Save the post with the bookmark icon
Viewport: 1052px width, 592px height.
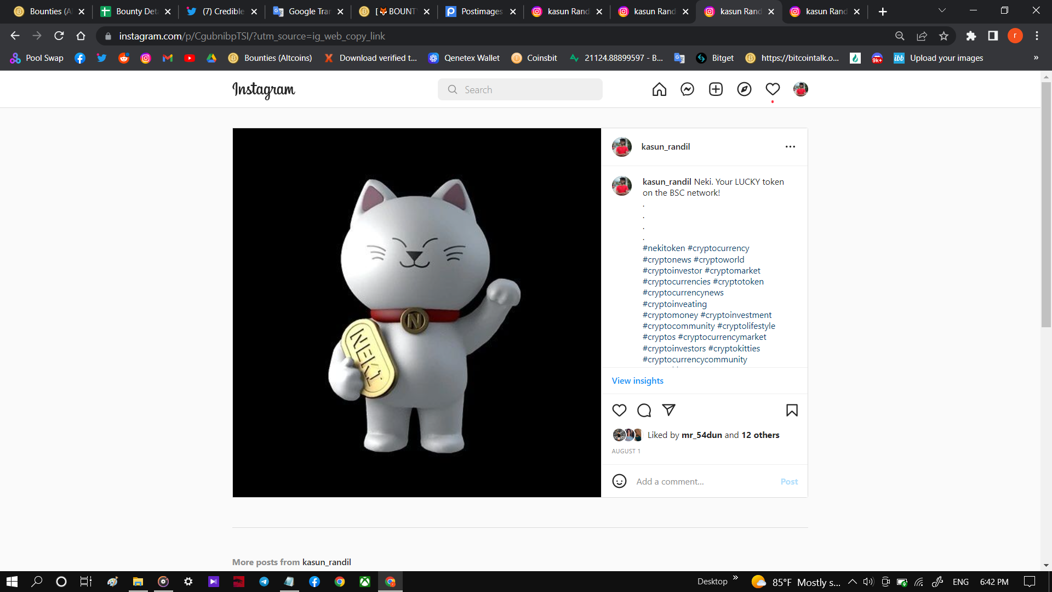point(792,411)
